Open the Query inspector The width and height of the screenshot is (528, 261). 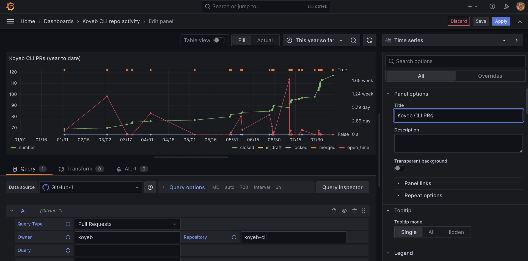coord(342,187)
